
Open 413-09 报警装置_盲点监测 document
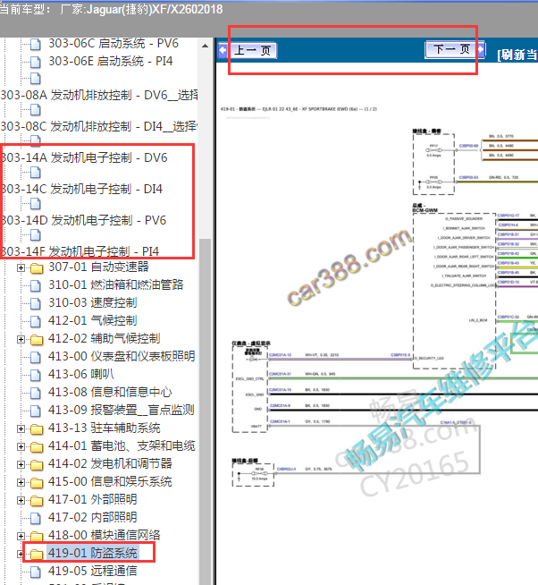click(x=122, y=411)
